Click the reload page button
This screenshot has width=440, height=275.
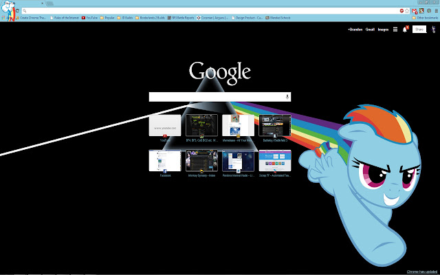point(17,11)
